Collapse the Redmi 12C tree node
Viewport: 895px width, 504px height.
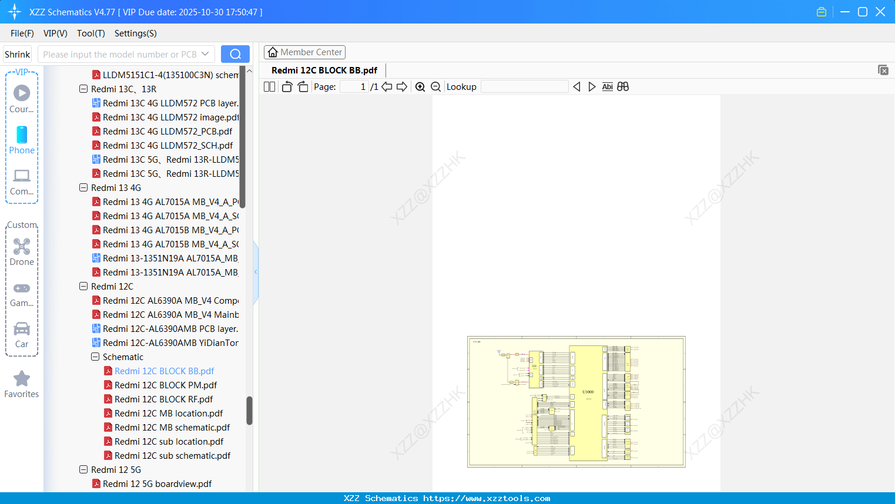coord(83,286)
